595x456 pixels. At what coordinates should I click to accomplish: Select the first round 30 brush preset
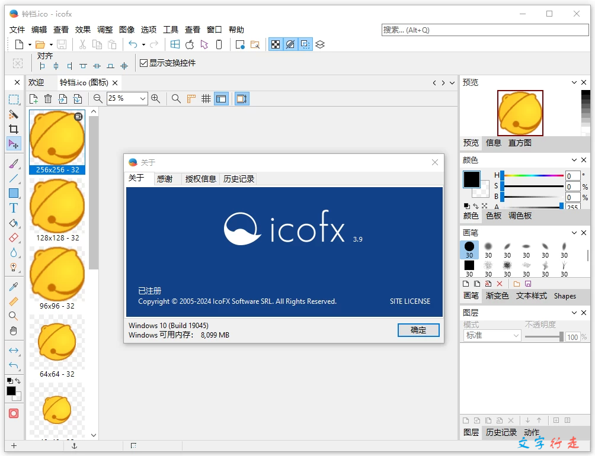click(469, 250)
